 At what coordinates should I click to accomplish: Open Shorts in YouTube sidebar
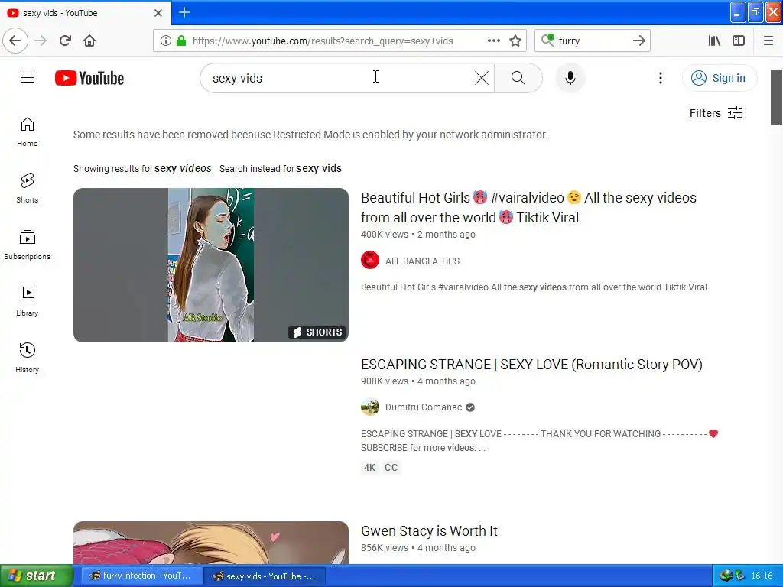pos(27,189)
